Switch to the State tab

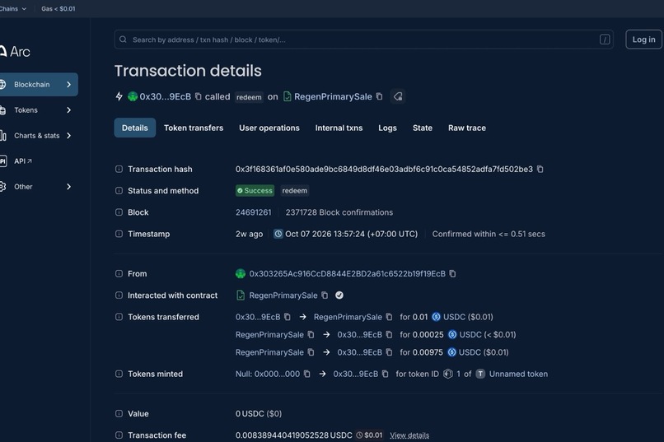(423, 128)
